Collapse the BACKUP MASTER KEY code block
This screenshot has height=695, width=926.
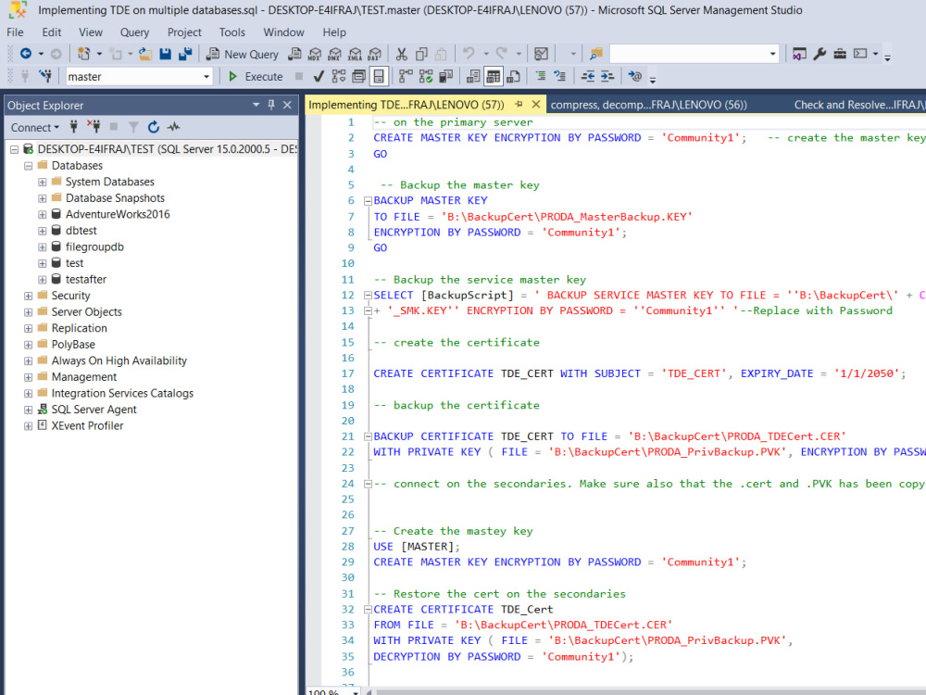click(x=368, y=201)
